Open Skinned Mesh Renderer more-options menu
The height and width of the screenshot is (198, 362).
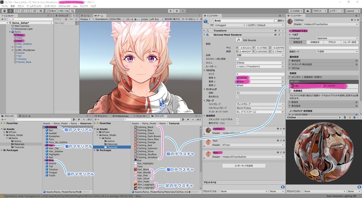[283, 35]
